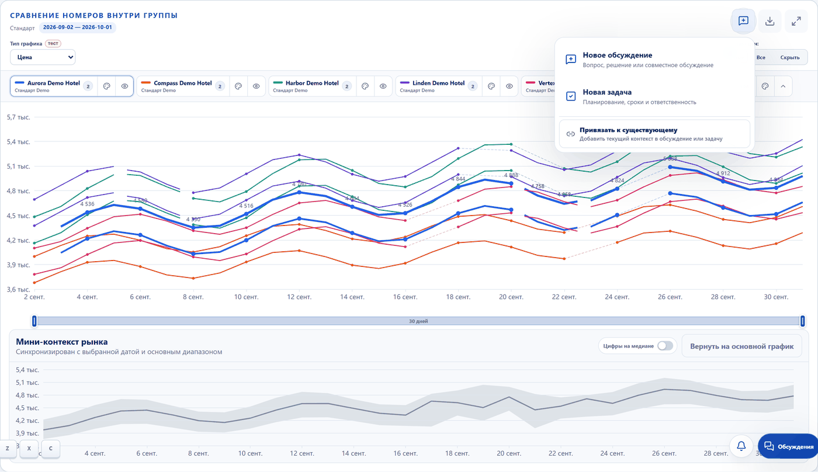The image size is (818, 472).
Task: Click the '12 сент.' main chart axis label
Action: pyautogui.click(x=299, y=297)
